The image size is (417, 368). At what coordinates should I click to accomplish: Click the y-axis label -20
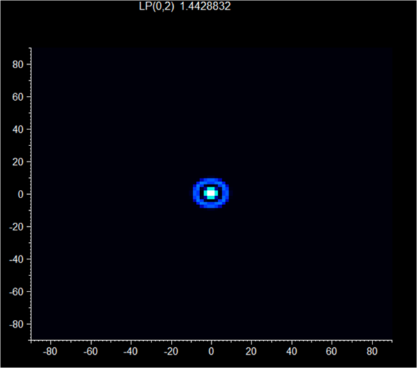tap(16, 227)
